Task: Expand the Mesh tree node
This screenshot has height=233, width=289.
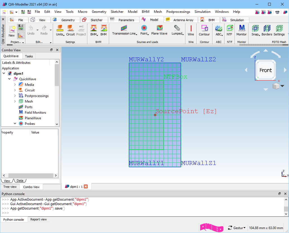Action: pos(15,101)
